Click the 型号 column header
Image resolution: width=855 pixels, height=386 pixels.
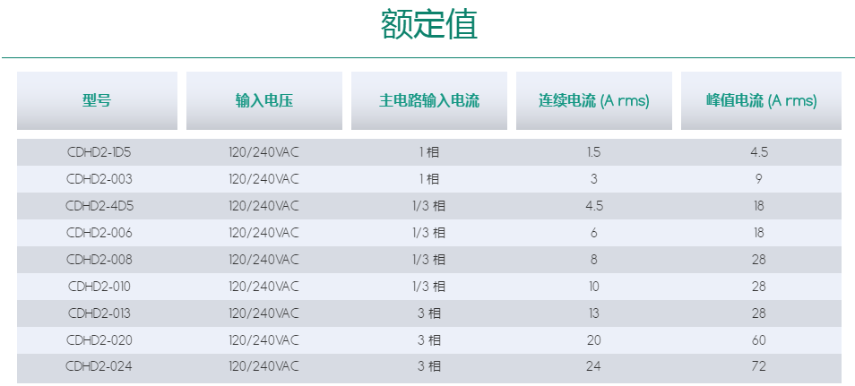pyautogui.click(x=97, y=100)
